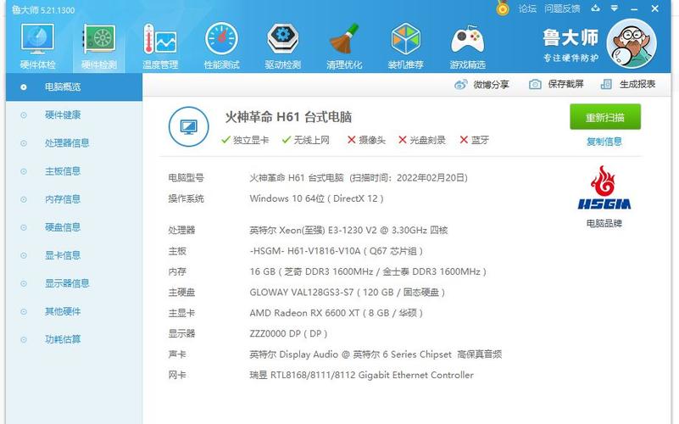Click the 蓝牙 feature indicator
The image size is (679, 424).
(x=474, y=140)
